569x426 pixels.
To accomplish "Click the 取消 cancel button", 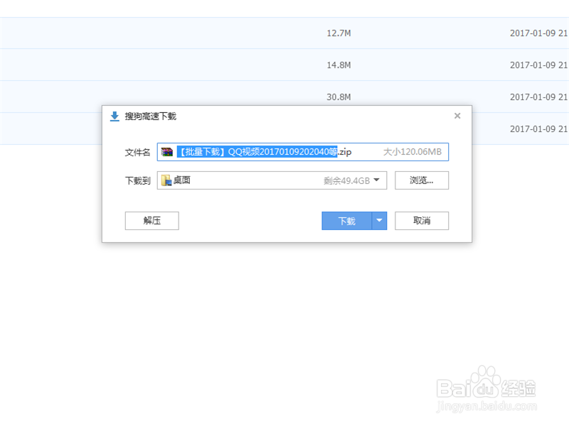I will click(x=422, y=221).
